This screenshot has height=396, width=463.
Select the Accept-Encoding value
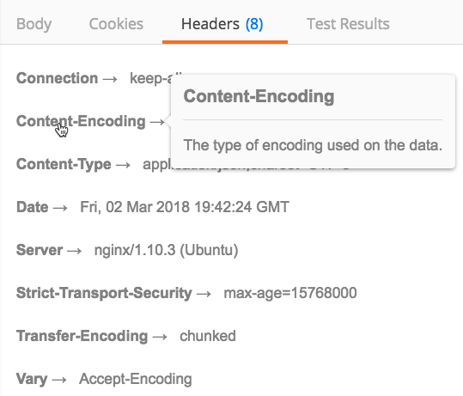pyautogui.click(x=136, y=379)
